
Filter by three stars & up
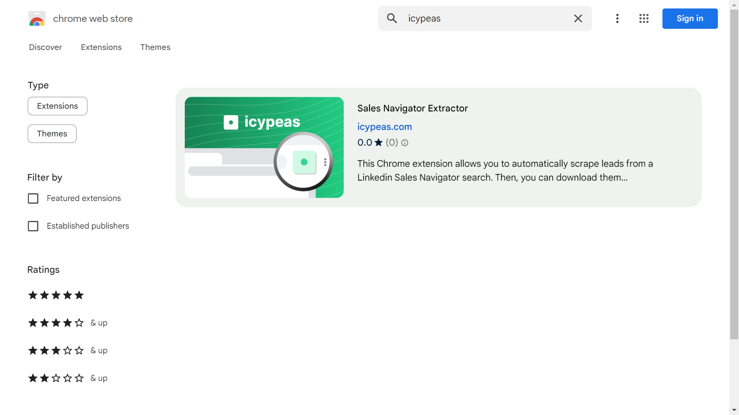(x=67, y=350)
